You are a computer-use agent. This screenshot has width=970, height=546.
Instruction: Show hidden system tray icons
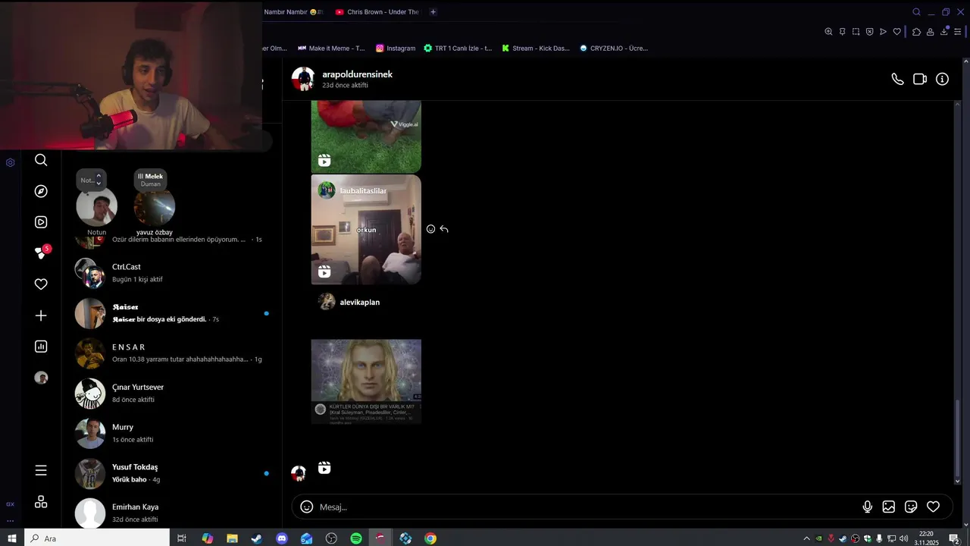(x=806, y=538)
